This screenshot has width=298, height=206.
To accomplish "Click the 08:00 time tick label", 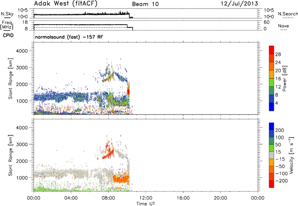I will [108, 198].
